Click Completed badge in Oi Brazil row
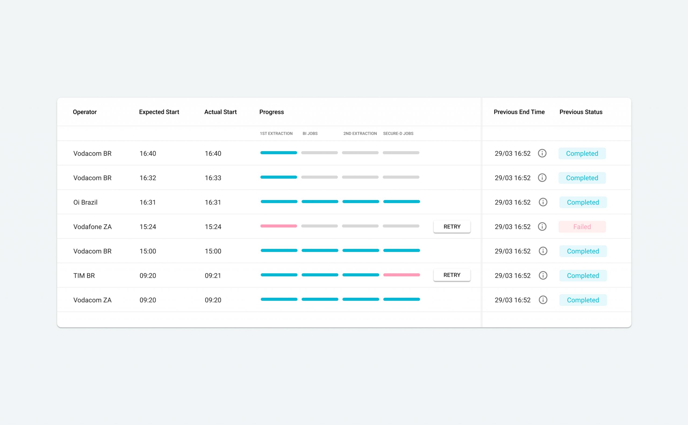688x425 pixels. [x=582, y=202]
